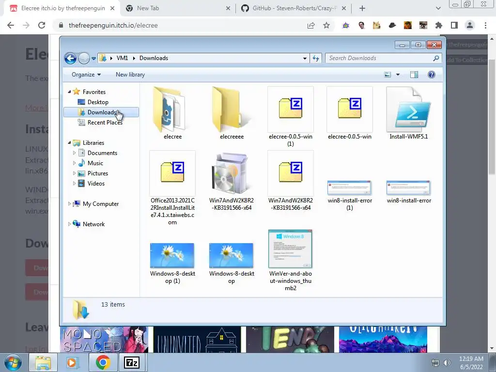
Task: Open 7-Zip from the taskbar
Action: point(132,362)
